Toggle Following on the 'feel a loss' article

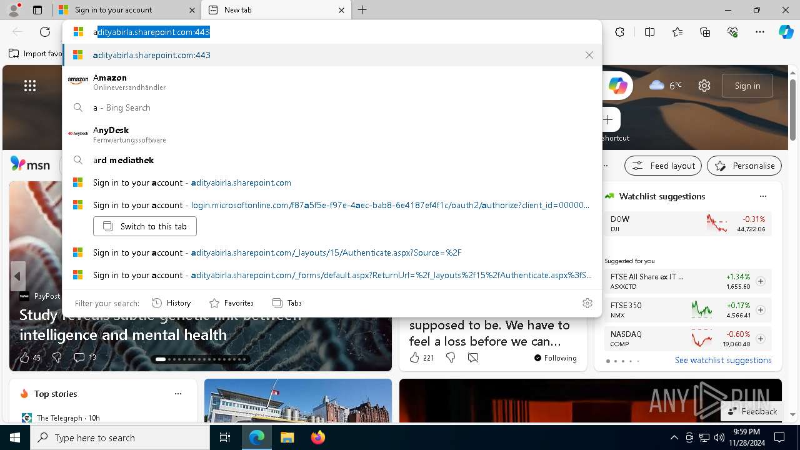556,357
